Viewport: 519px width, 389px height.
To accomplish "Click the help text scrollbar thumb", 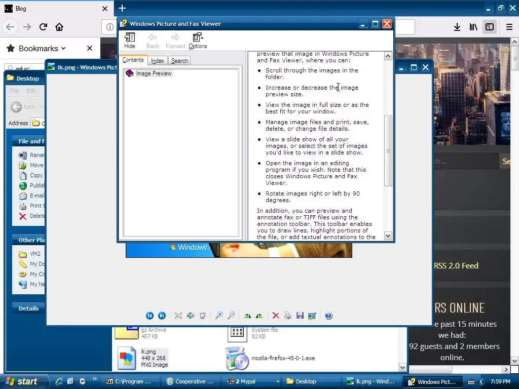I will tap(388, 150).
